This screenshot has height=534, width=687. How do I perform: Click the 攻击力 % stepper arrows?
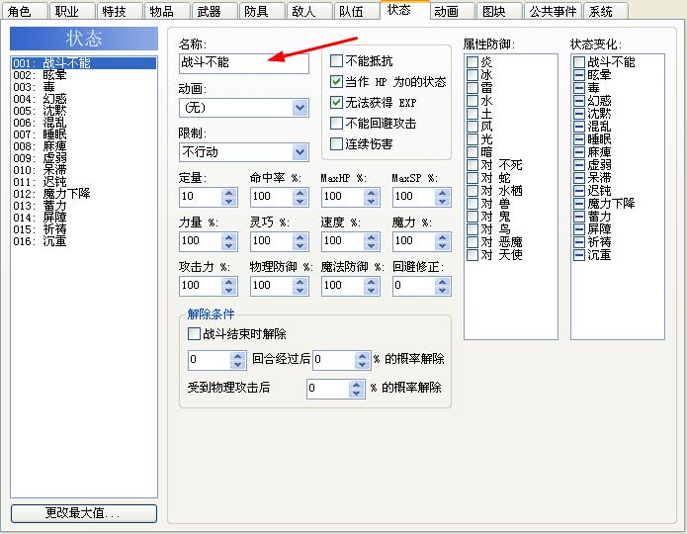[x=229, y=286]
